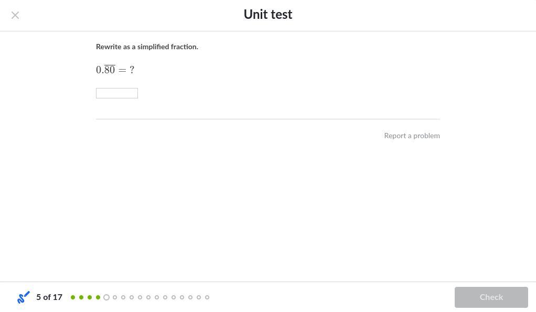Jump to the last question seventeen dot
Image resolution: width=536 pixels, height=312 pixels.
(207, 297)
